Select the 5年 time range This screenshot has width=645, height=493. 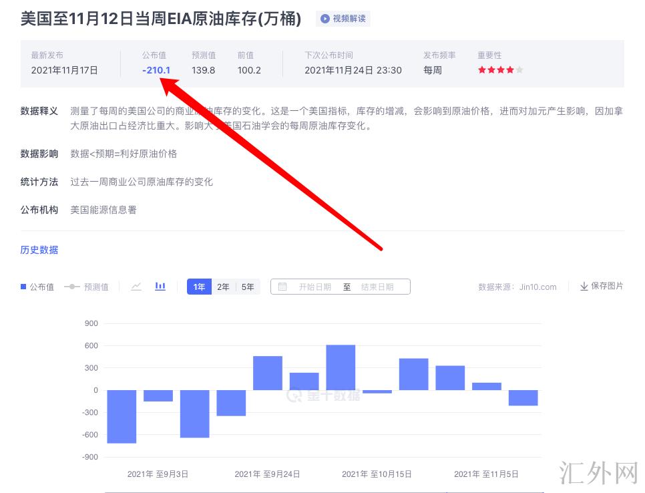pyautogui.click(x=248, y=287)
